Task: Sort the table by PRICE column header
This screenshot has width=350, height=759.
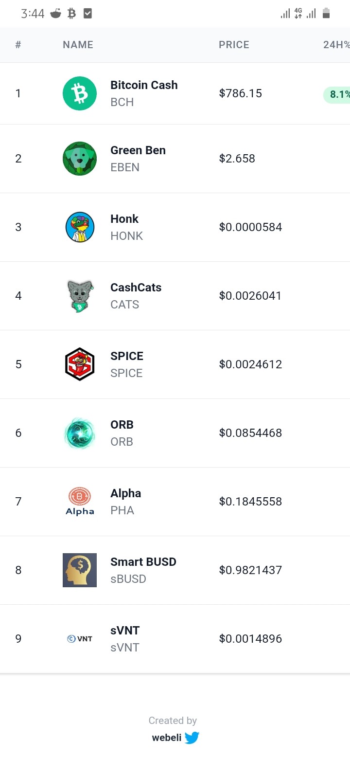Action: point(234,45)
